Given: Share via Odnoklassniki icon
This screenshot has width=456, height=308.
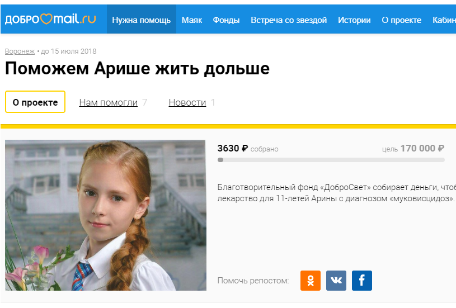Looking at the screenshot, I should (x=311, y=281).
